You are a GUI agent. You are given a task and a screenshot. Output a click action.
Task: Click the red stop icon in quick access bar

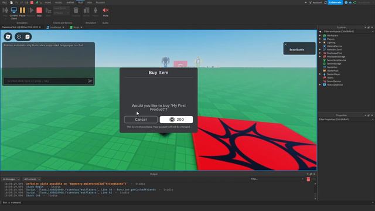(32, 2)
